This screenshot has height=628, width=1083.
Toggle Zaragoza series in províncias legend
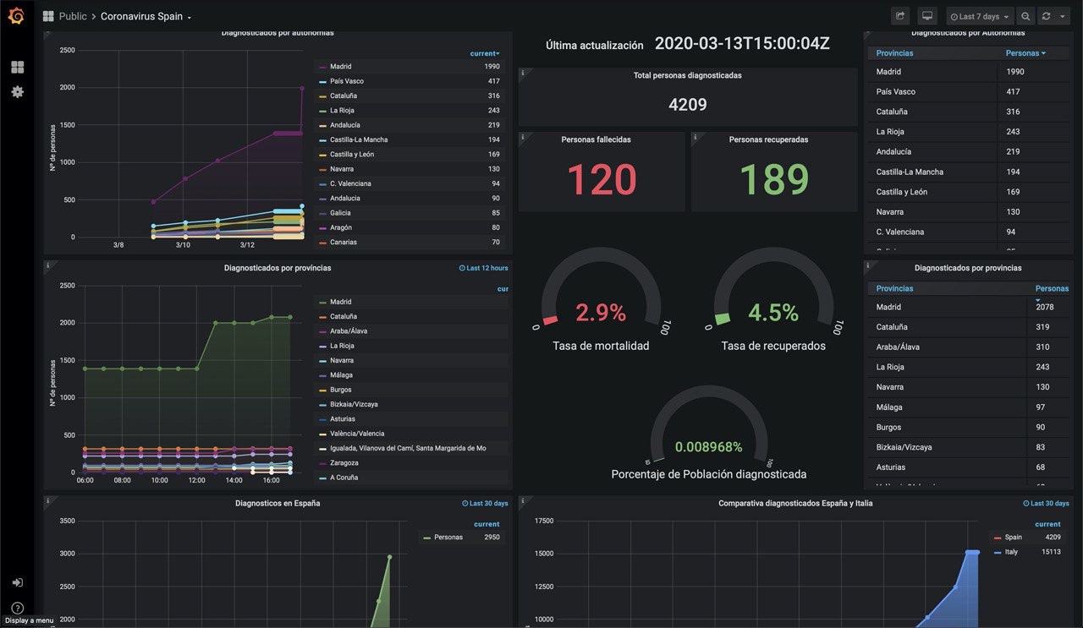point(344,463)
